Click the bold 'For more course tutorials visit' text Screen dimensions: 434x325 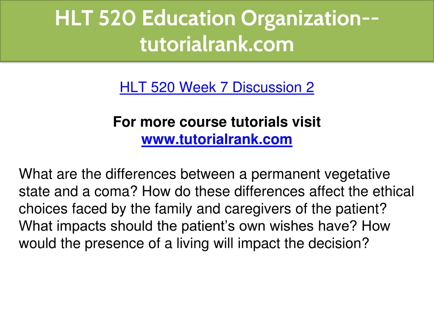pyautogui.click(x=217, y=122)
